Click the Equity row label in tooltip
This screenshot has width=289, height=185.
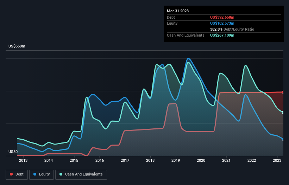[x=172, y=23]
